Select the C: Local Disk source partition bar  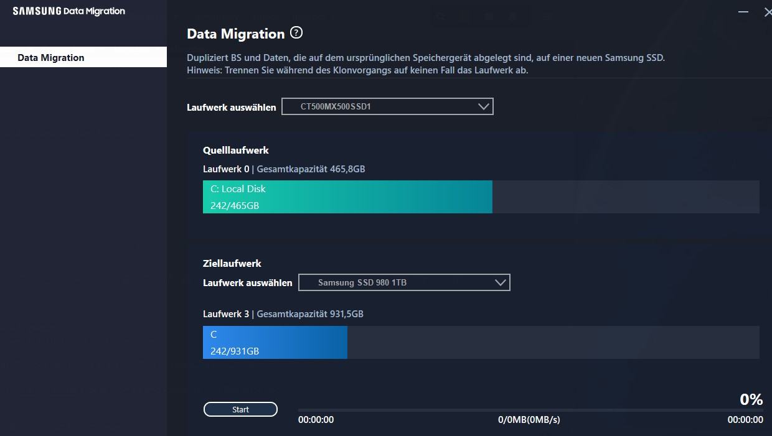coord(347,197)
